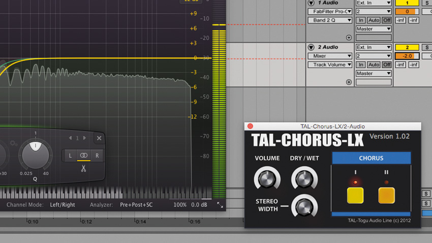Click the CHORUS header label
This screenshot has height=243, width=432.
371,158
